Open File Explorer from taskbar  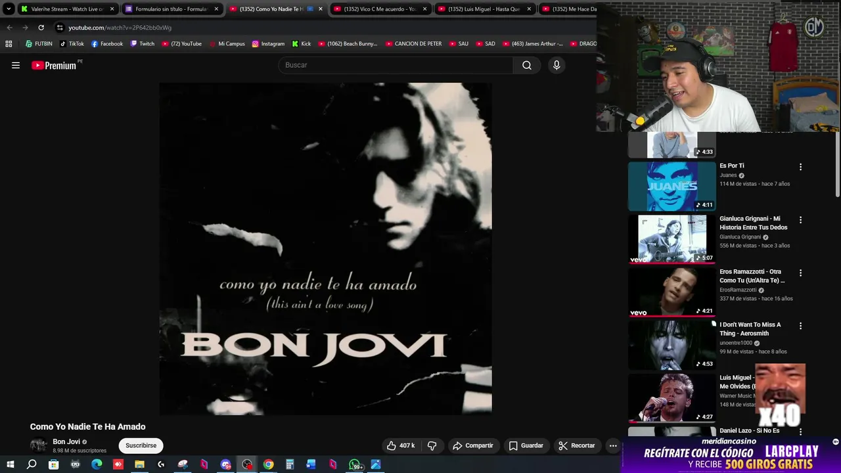tap(139, 464)
